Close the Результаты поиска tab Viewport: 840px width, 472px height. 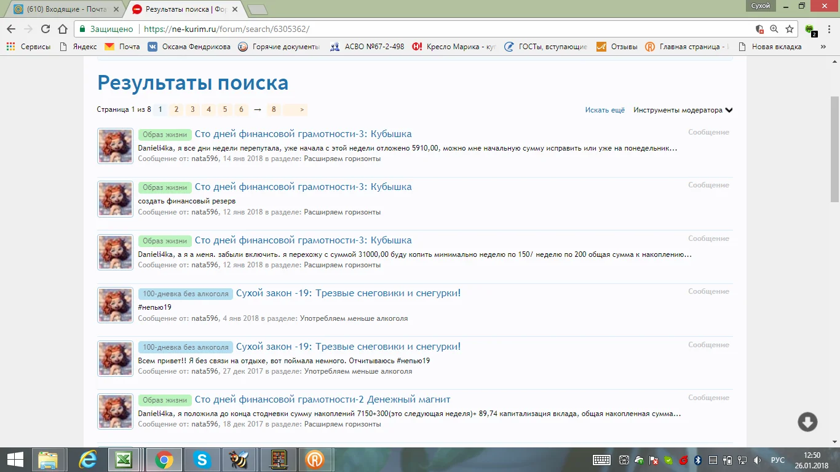(235, 9)
